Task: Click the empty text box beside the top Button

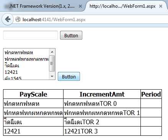Action: [x=30, y=35]
